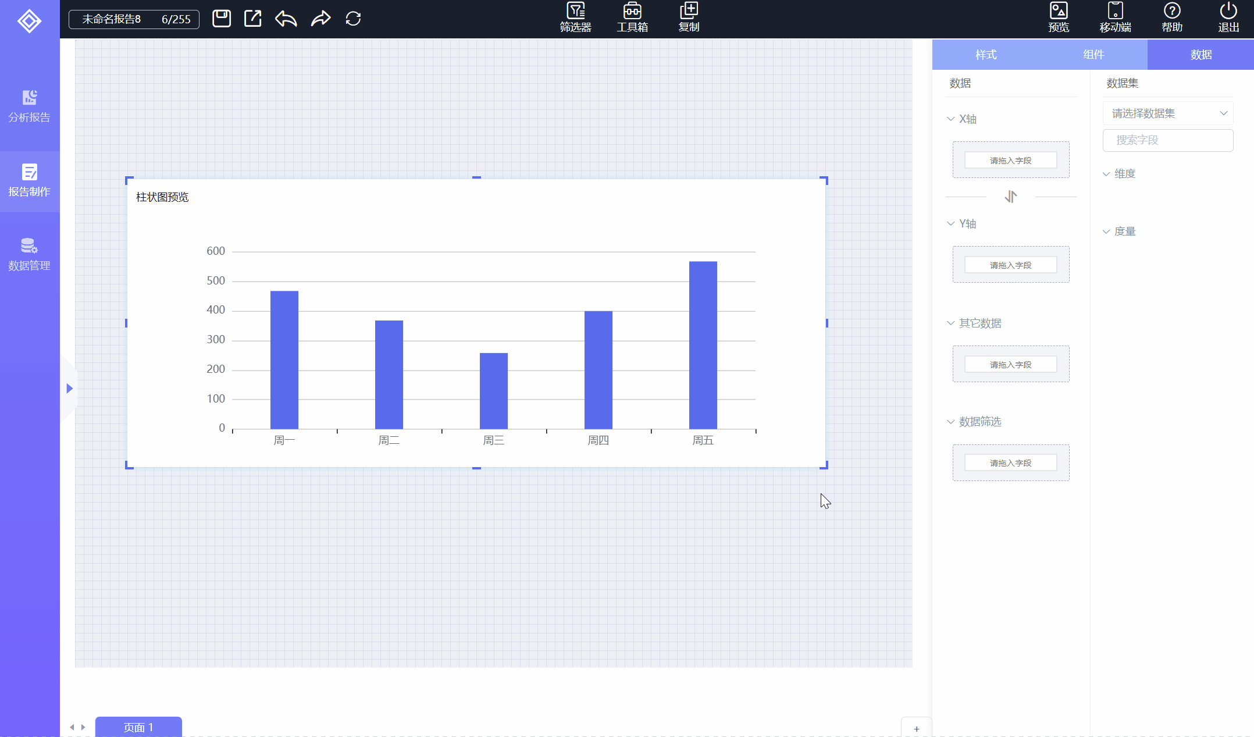Viewport: 1254px width, 737px height.
Task: Open the 筛选器 filter tool
Action: pyautogui.click(x=575, y=18)
